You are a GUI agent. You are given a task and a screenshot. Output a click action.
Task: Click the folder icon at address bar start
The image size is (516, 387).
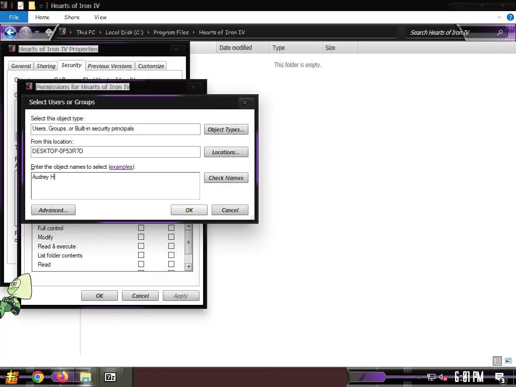62,32
